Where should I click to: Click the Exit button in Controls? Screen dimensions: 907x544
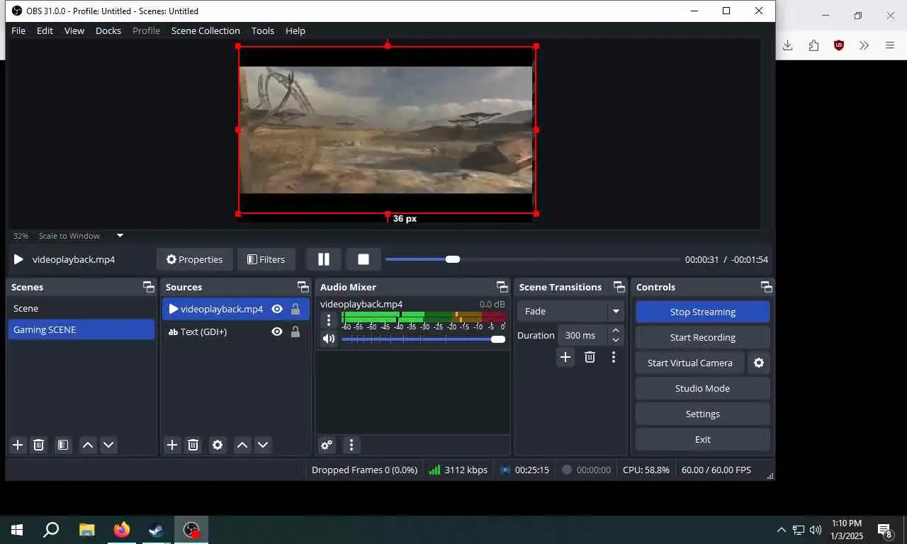point(703,439)
